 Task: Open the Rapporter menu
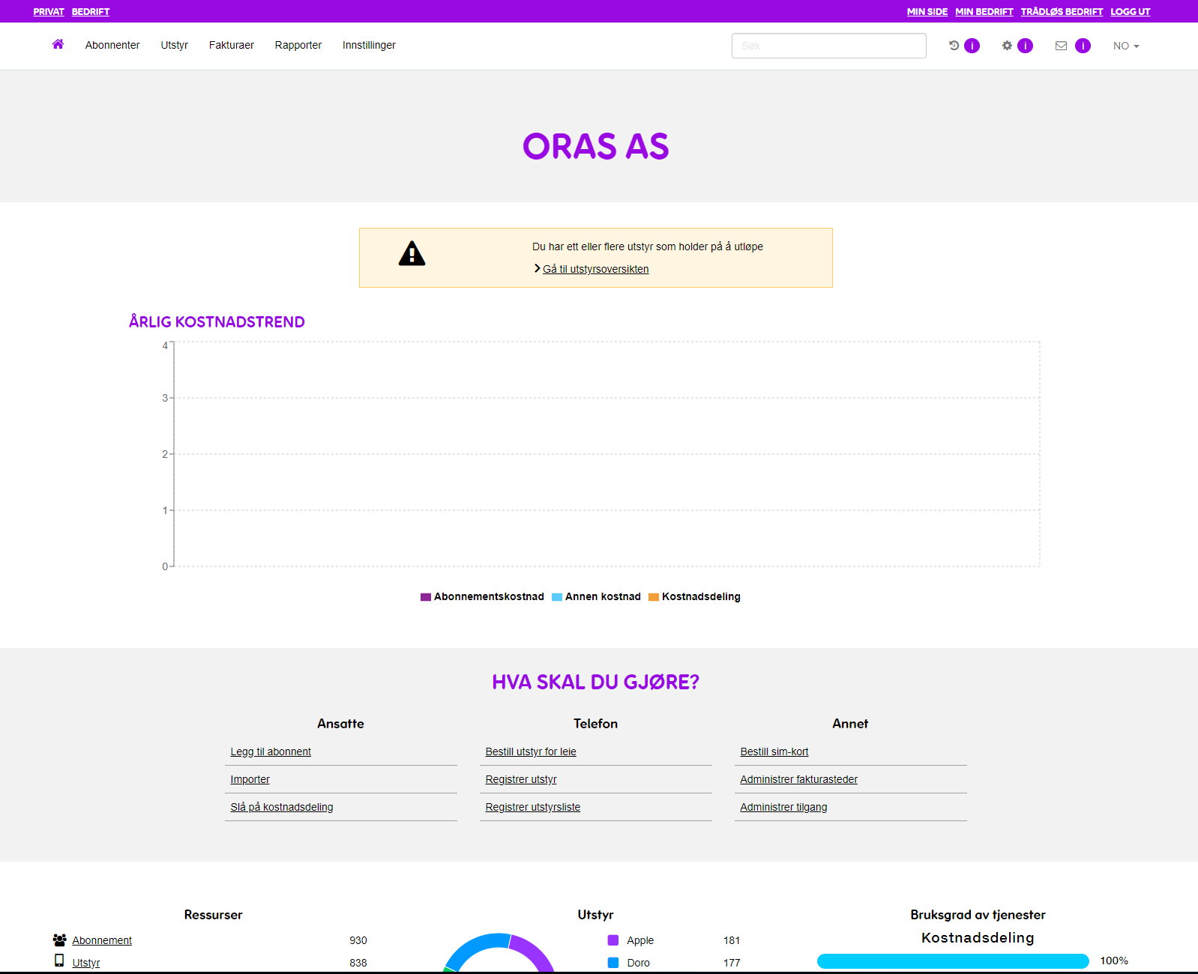[298, 45]
